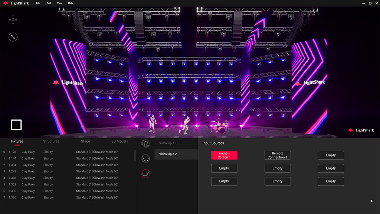This screenshot has width=380, height=214.
Task: Switch to the Stage tab
Action: coord(85,142)
